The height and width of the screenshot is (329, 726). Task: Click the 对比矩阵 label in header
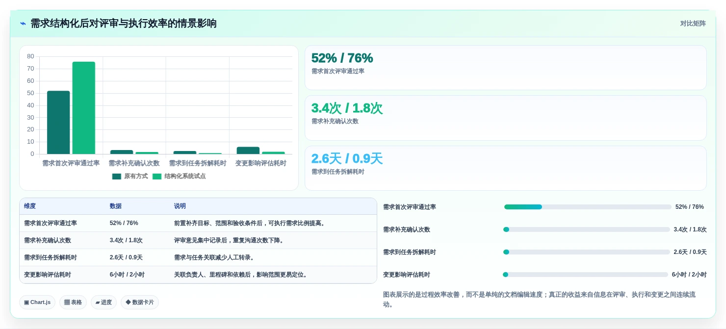point(693,24)
